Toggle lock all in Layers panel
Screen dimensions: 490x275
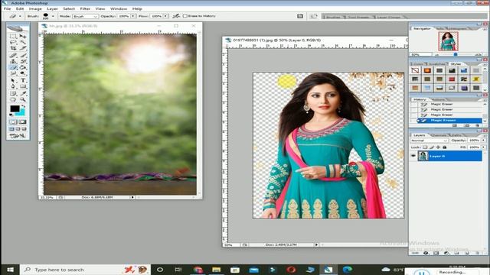[445, 147]
